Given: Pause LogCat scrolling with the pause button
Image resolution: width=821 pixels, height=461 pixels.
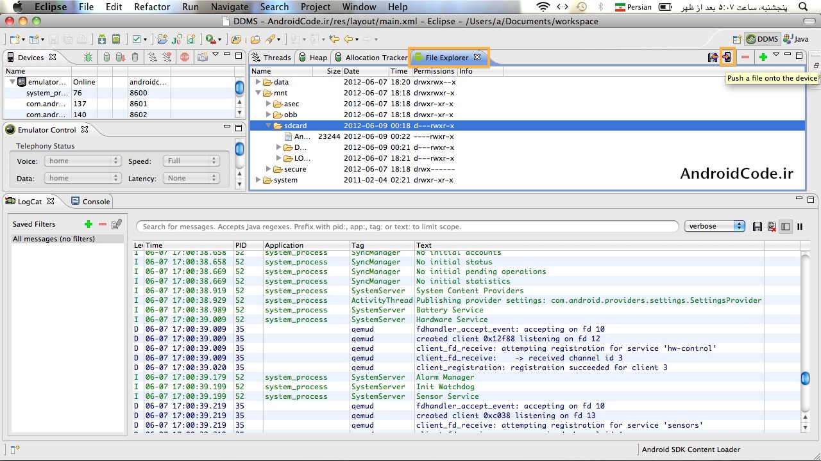Looking at the screenshot, I should (x=800, y=226).
